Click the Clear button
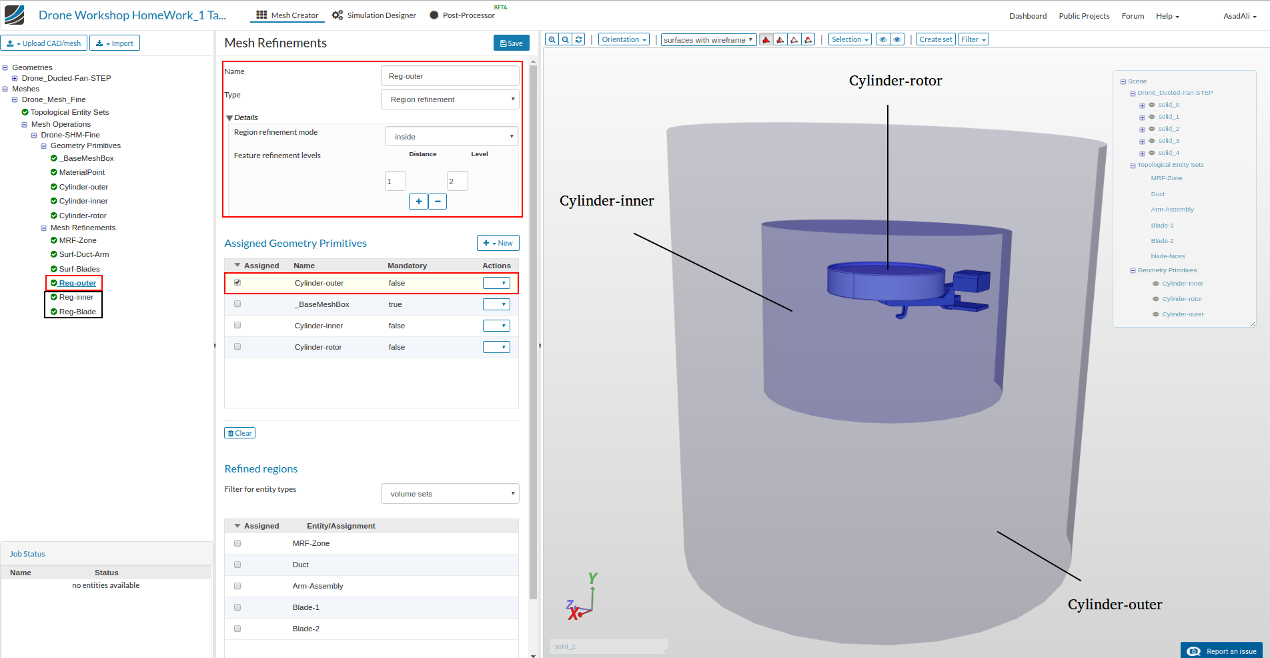Screen dimensions: 1270x658 coord(240,433)
